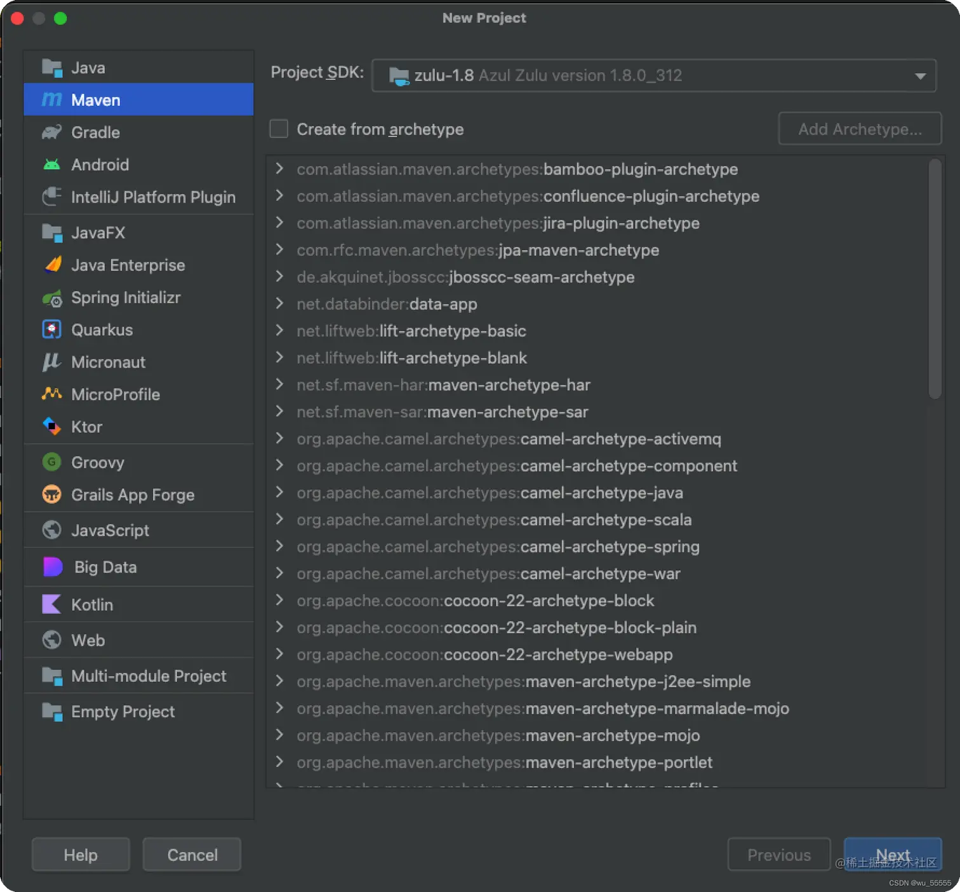The height and width of the screenshot is (892, 960).
Task: Click the Java folder icon in sidebar
Action: click(52, 68)
